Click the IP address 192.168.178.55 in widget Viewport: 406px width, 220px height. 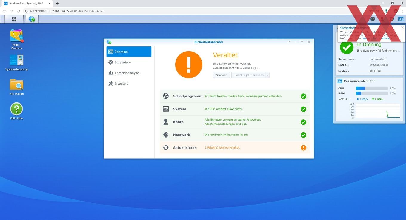tap(379, 65)
